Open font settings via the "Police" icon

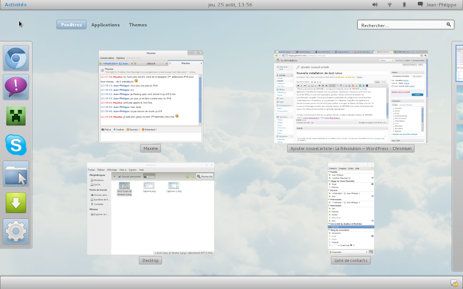pos(106,129)
